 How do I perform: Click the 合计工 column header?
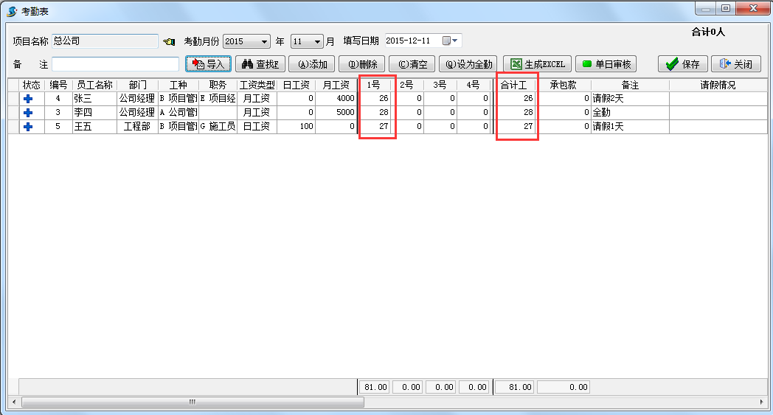tap(514, 85)
